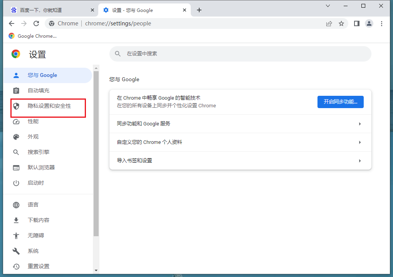
Task: Reload the current page
Action: (x=36, y=23)
